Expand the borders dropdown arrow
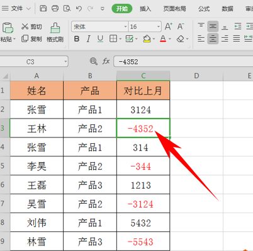This screenshot has height=251, width=253. point(120,39)
